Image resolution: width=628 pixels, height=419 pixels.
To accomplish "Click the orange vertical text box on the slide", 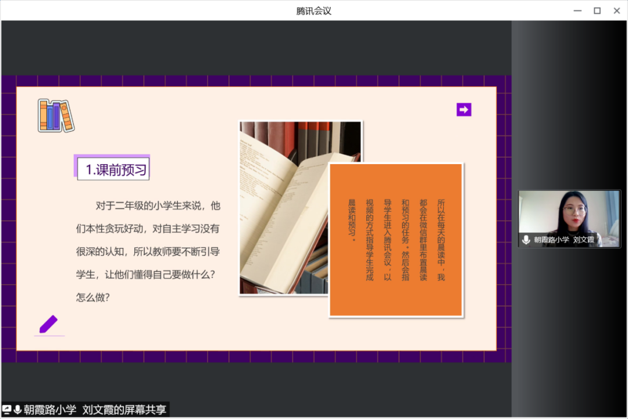I will pos(395,240).
